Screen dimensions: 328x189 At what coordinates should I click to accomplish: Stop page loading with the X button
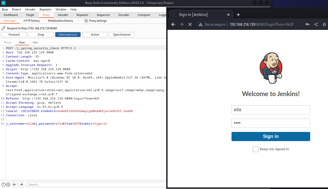coord(190,24)
